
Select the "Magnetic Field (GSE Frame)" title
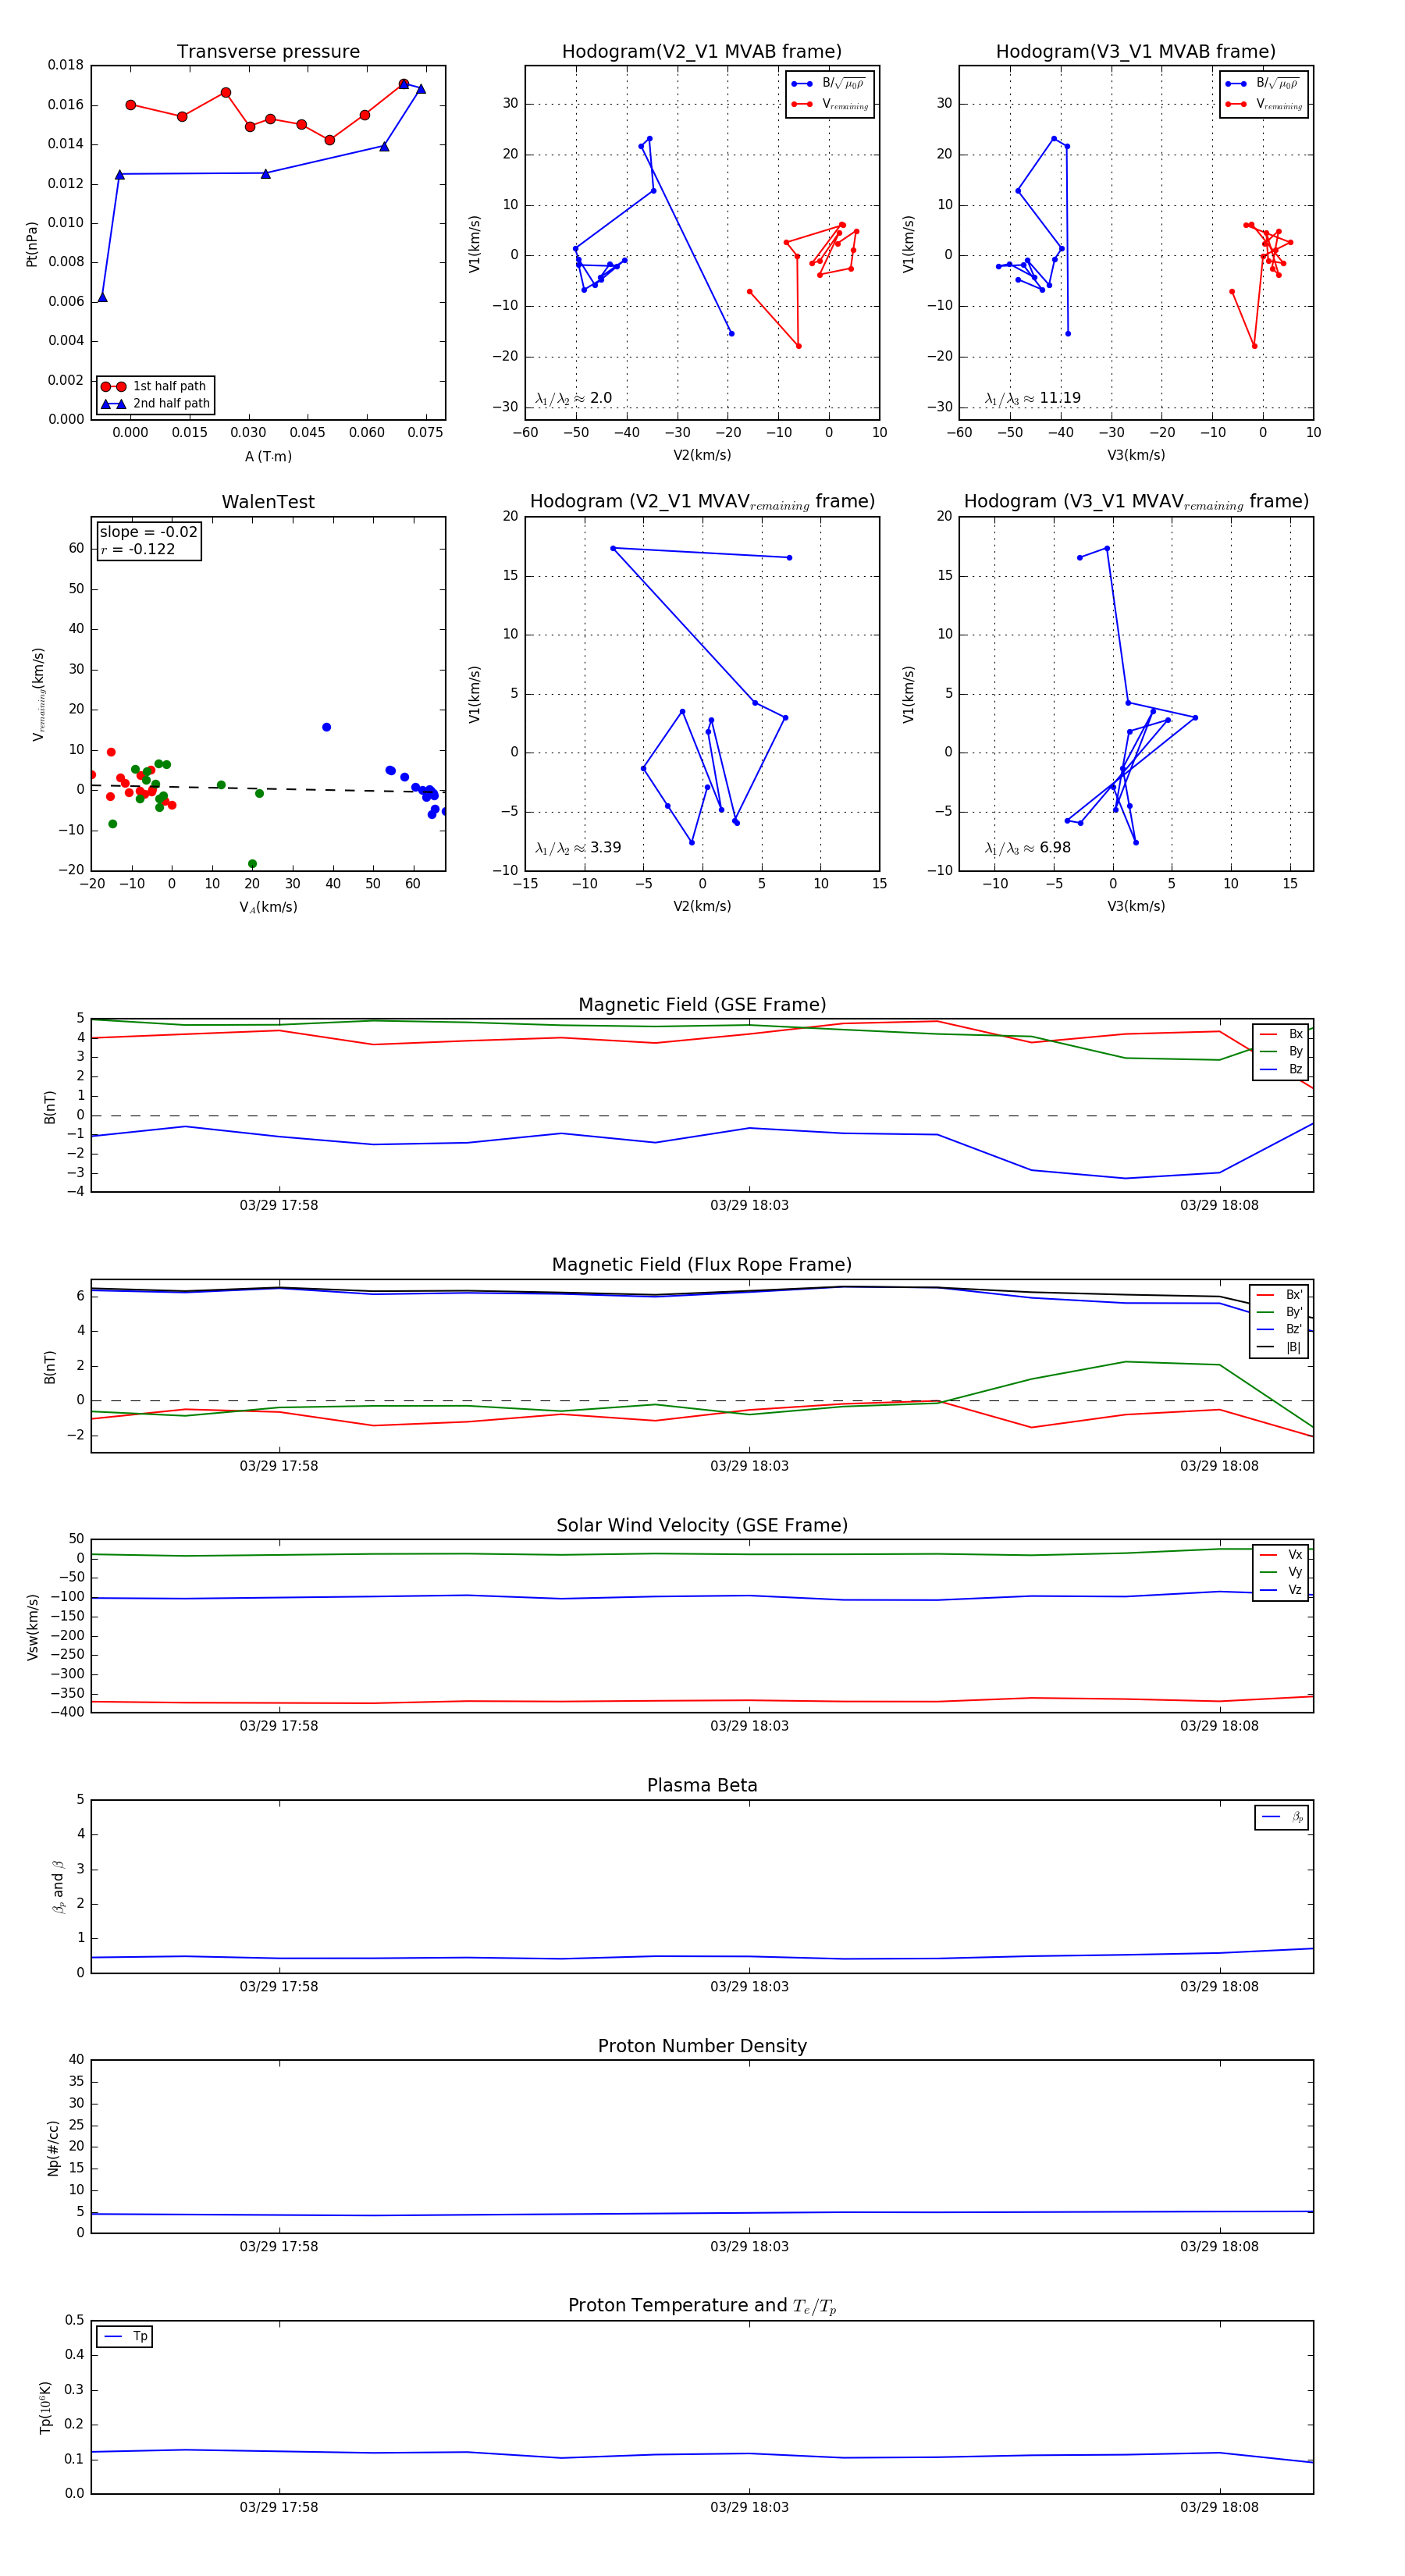pos(702,1005)
